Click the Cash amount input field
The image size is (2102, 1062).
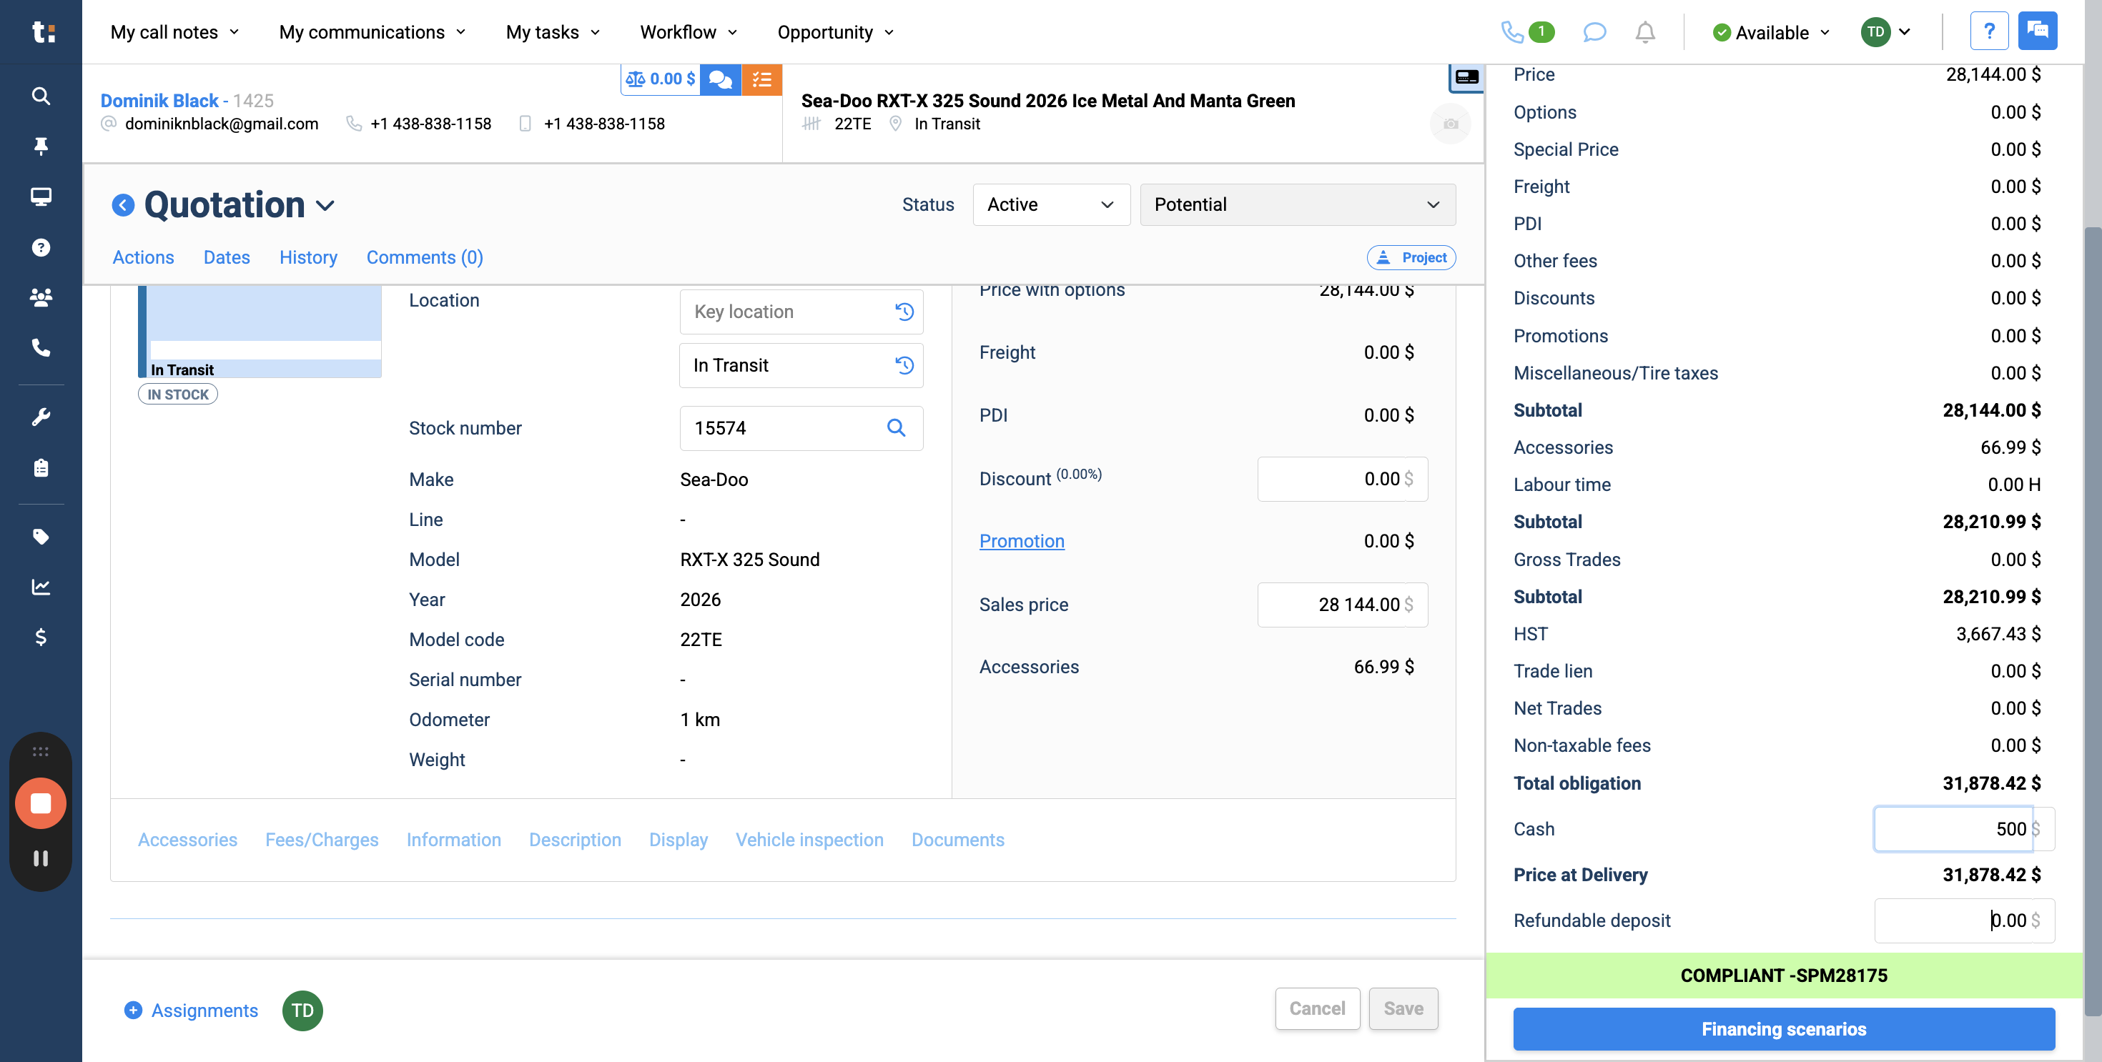pos(1953,829)
